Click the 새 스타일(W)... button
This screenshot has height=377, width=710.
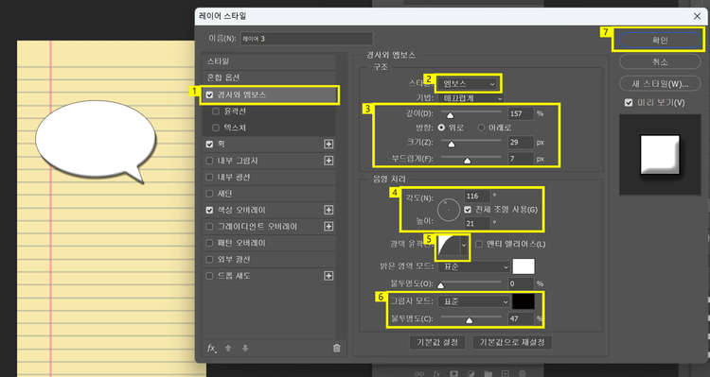pyautogui.click(x=660, y=84)
